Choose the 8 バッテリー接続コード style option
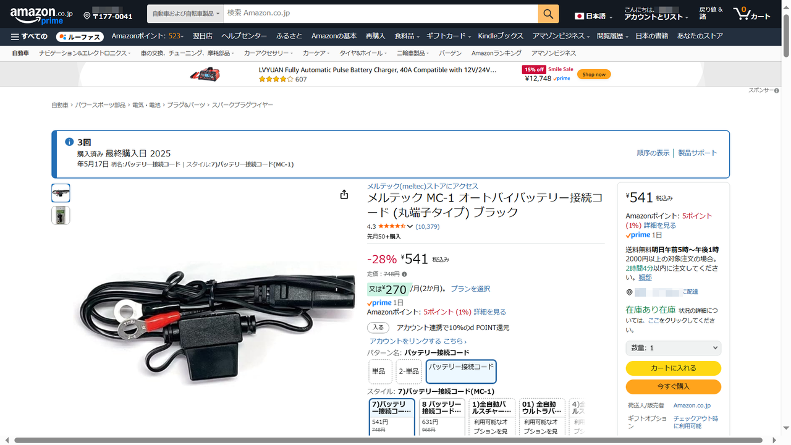791x445 pixels. point(442,417)
